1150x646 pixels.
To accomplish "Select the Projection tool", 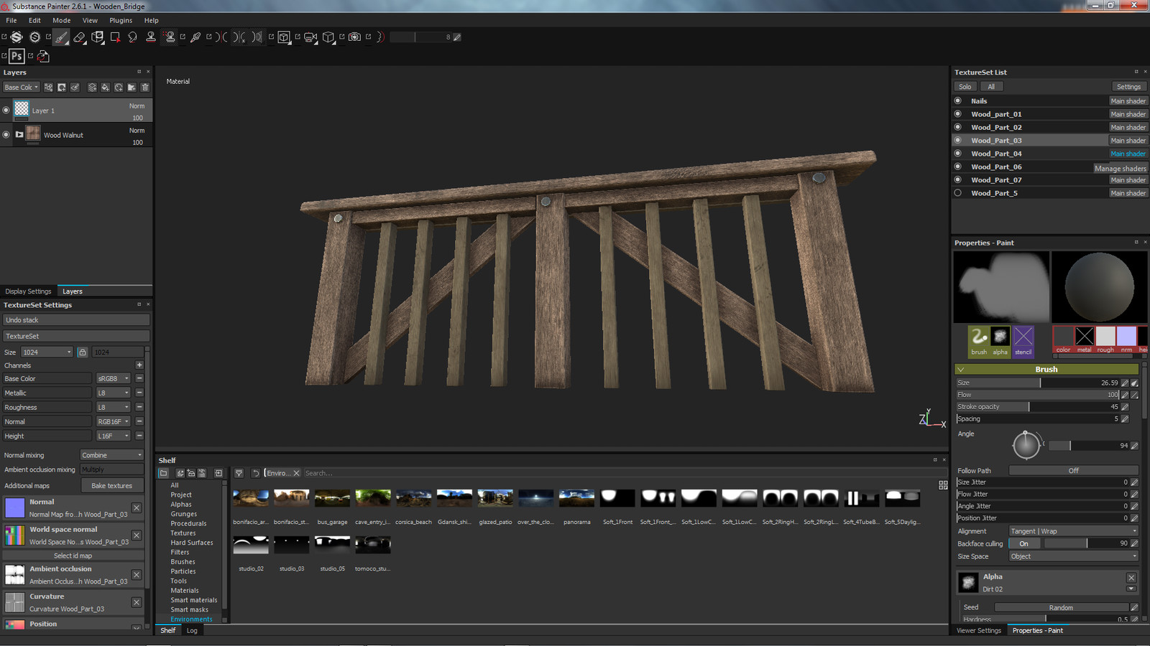I will coord(97,37).
